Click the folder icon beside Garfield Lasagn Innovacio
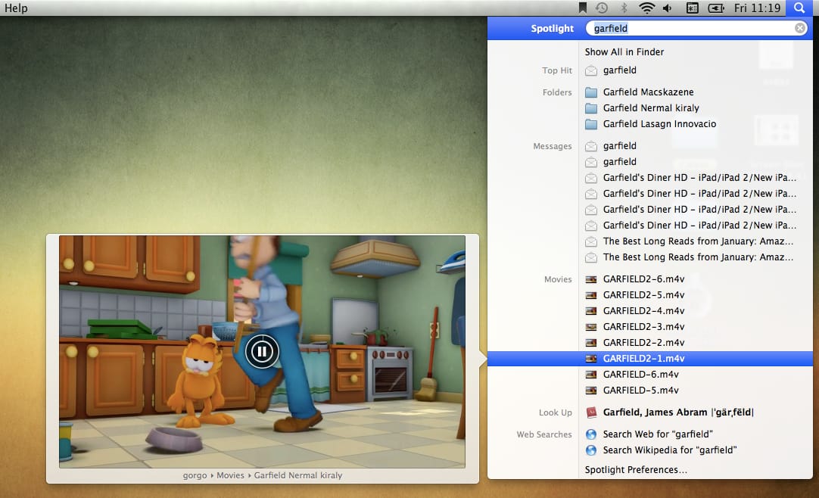The height and width of the screenshot is (498, 819). 590,124
